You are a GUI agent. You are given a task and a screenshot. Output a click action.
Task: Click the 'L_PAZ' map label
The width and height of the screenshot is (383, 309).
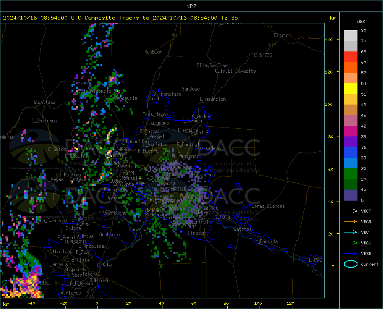tap(315, 260)
